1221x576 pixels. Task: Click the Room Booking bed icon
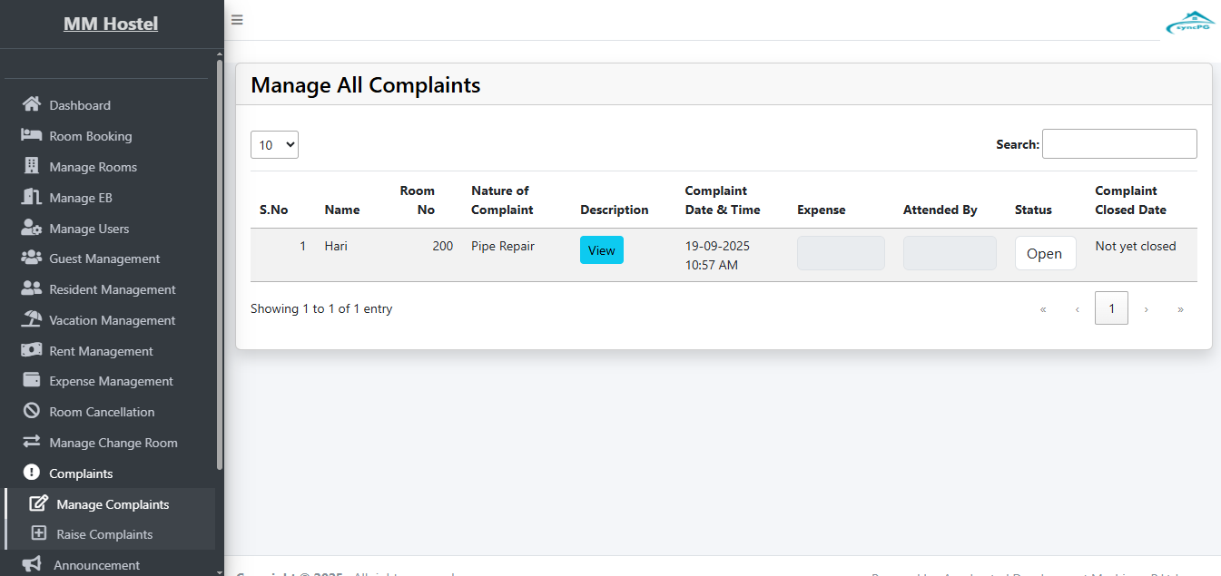(x=32, y=135)
